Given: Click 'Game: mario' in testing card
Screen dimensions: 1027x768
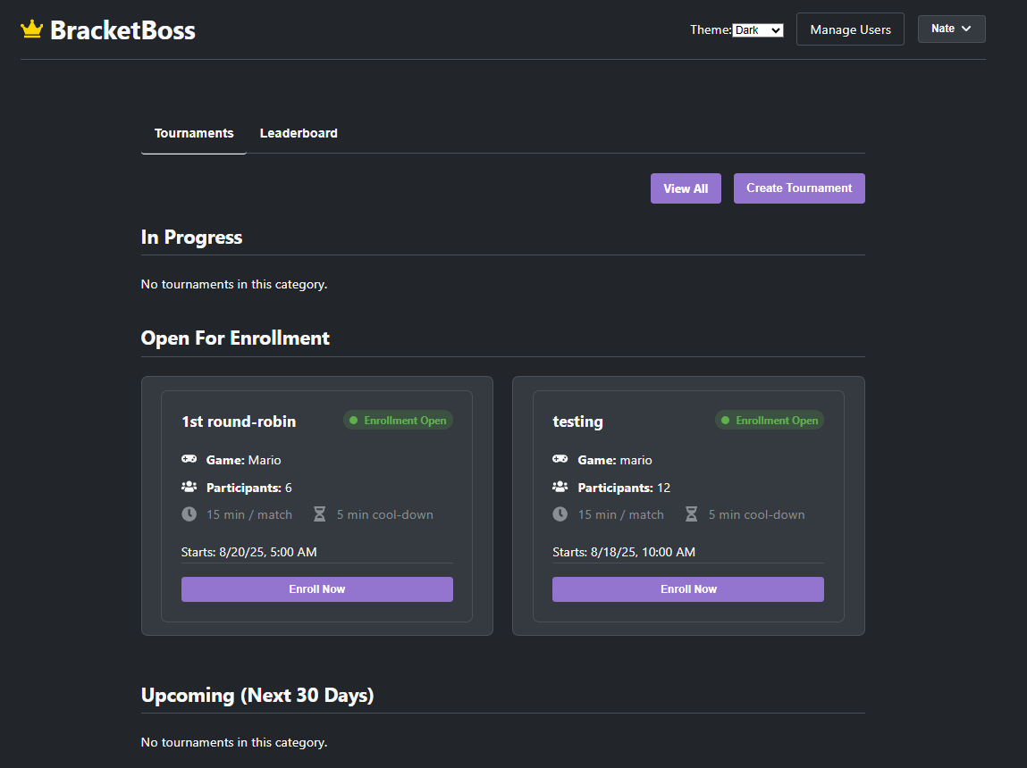Looking at the screenshot, I should click(x=615, y=460).
